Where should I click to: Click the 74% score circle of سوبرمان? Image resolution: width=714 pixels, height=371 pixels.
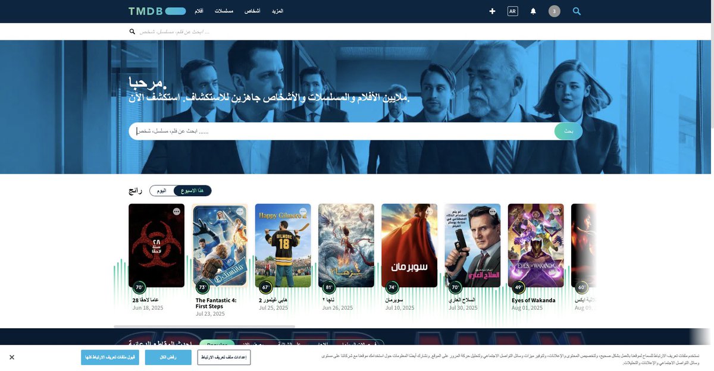coord(392,287)
